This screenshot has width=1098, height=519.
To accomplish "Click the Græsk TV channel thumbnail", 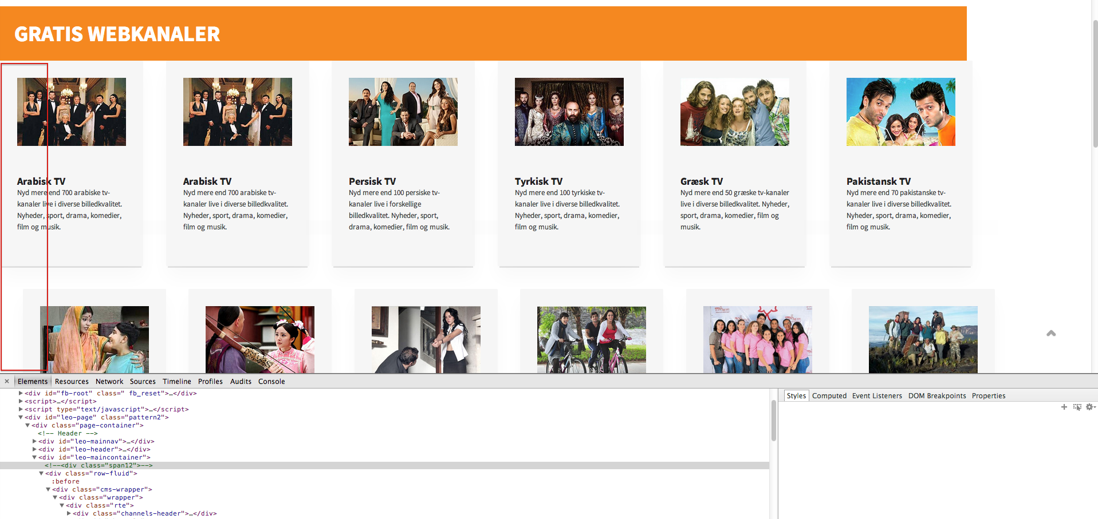I will 735,112.
